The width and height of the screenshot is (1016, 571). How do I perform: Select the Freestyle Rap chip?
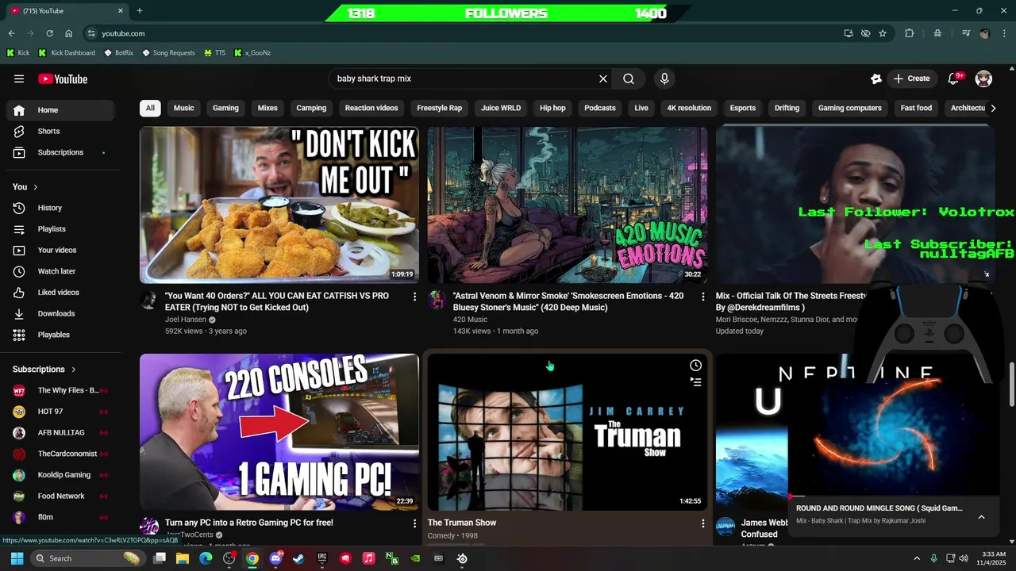pos(439,108)
